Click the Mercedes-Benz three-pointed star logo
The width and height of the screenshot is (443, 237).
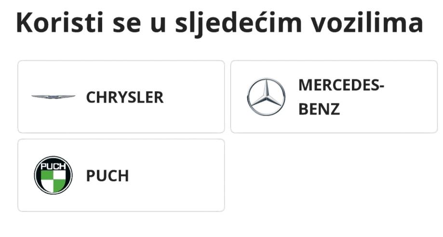[x=266, y=97]
